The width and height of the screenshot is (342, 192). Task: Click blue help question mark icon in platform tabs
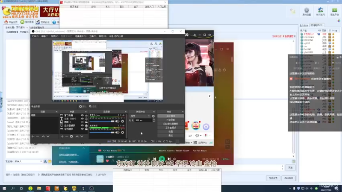(54, 22)
